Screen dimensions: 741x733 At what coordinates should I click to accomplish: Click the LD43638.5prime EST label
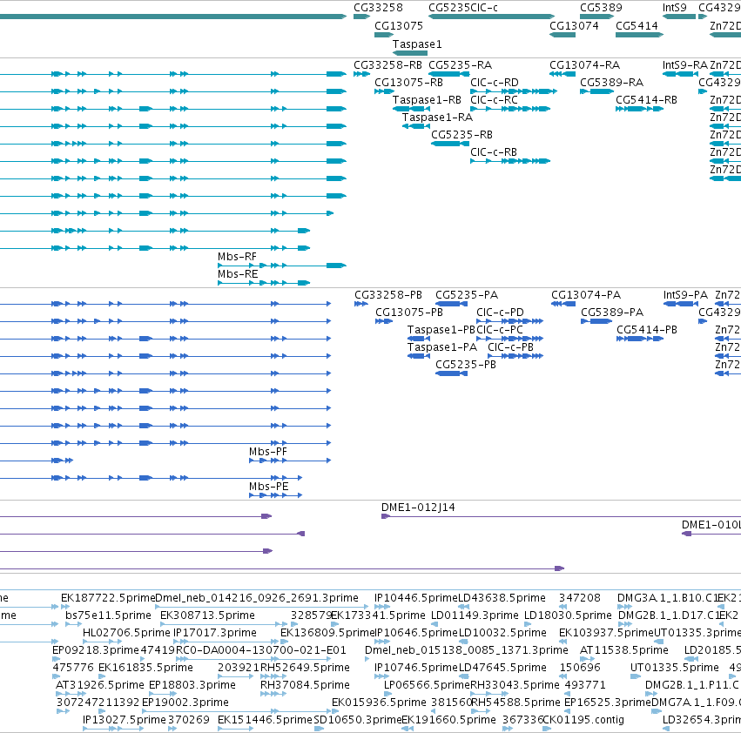(x=502, y=598)
